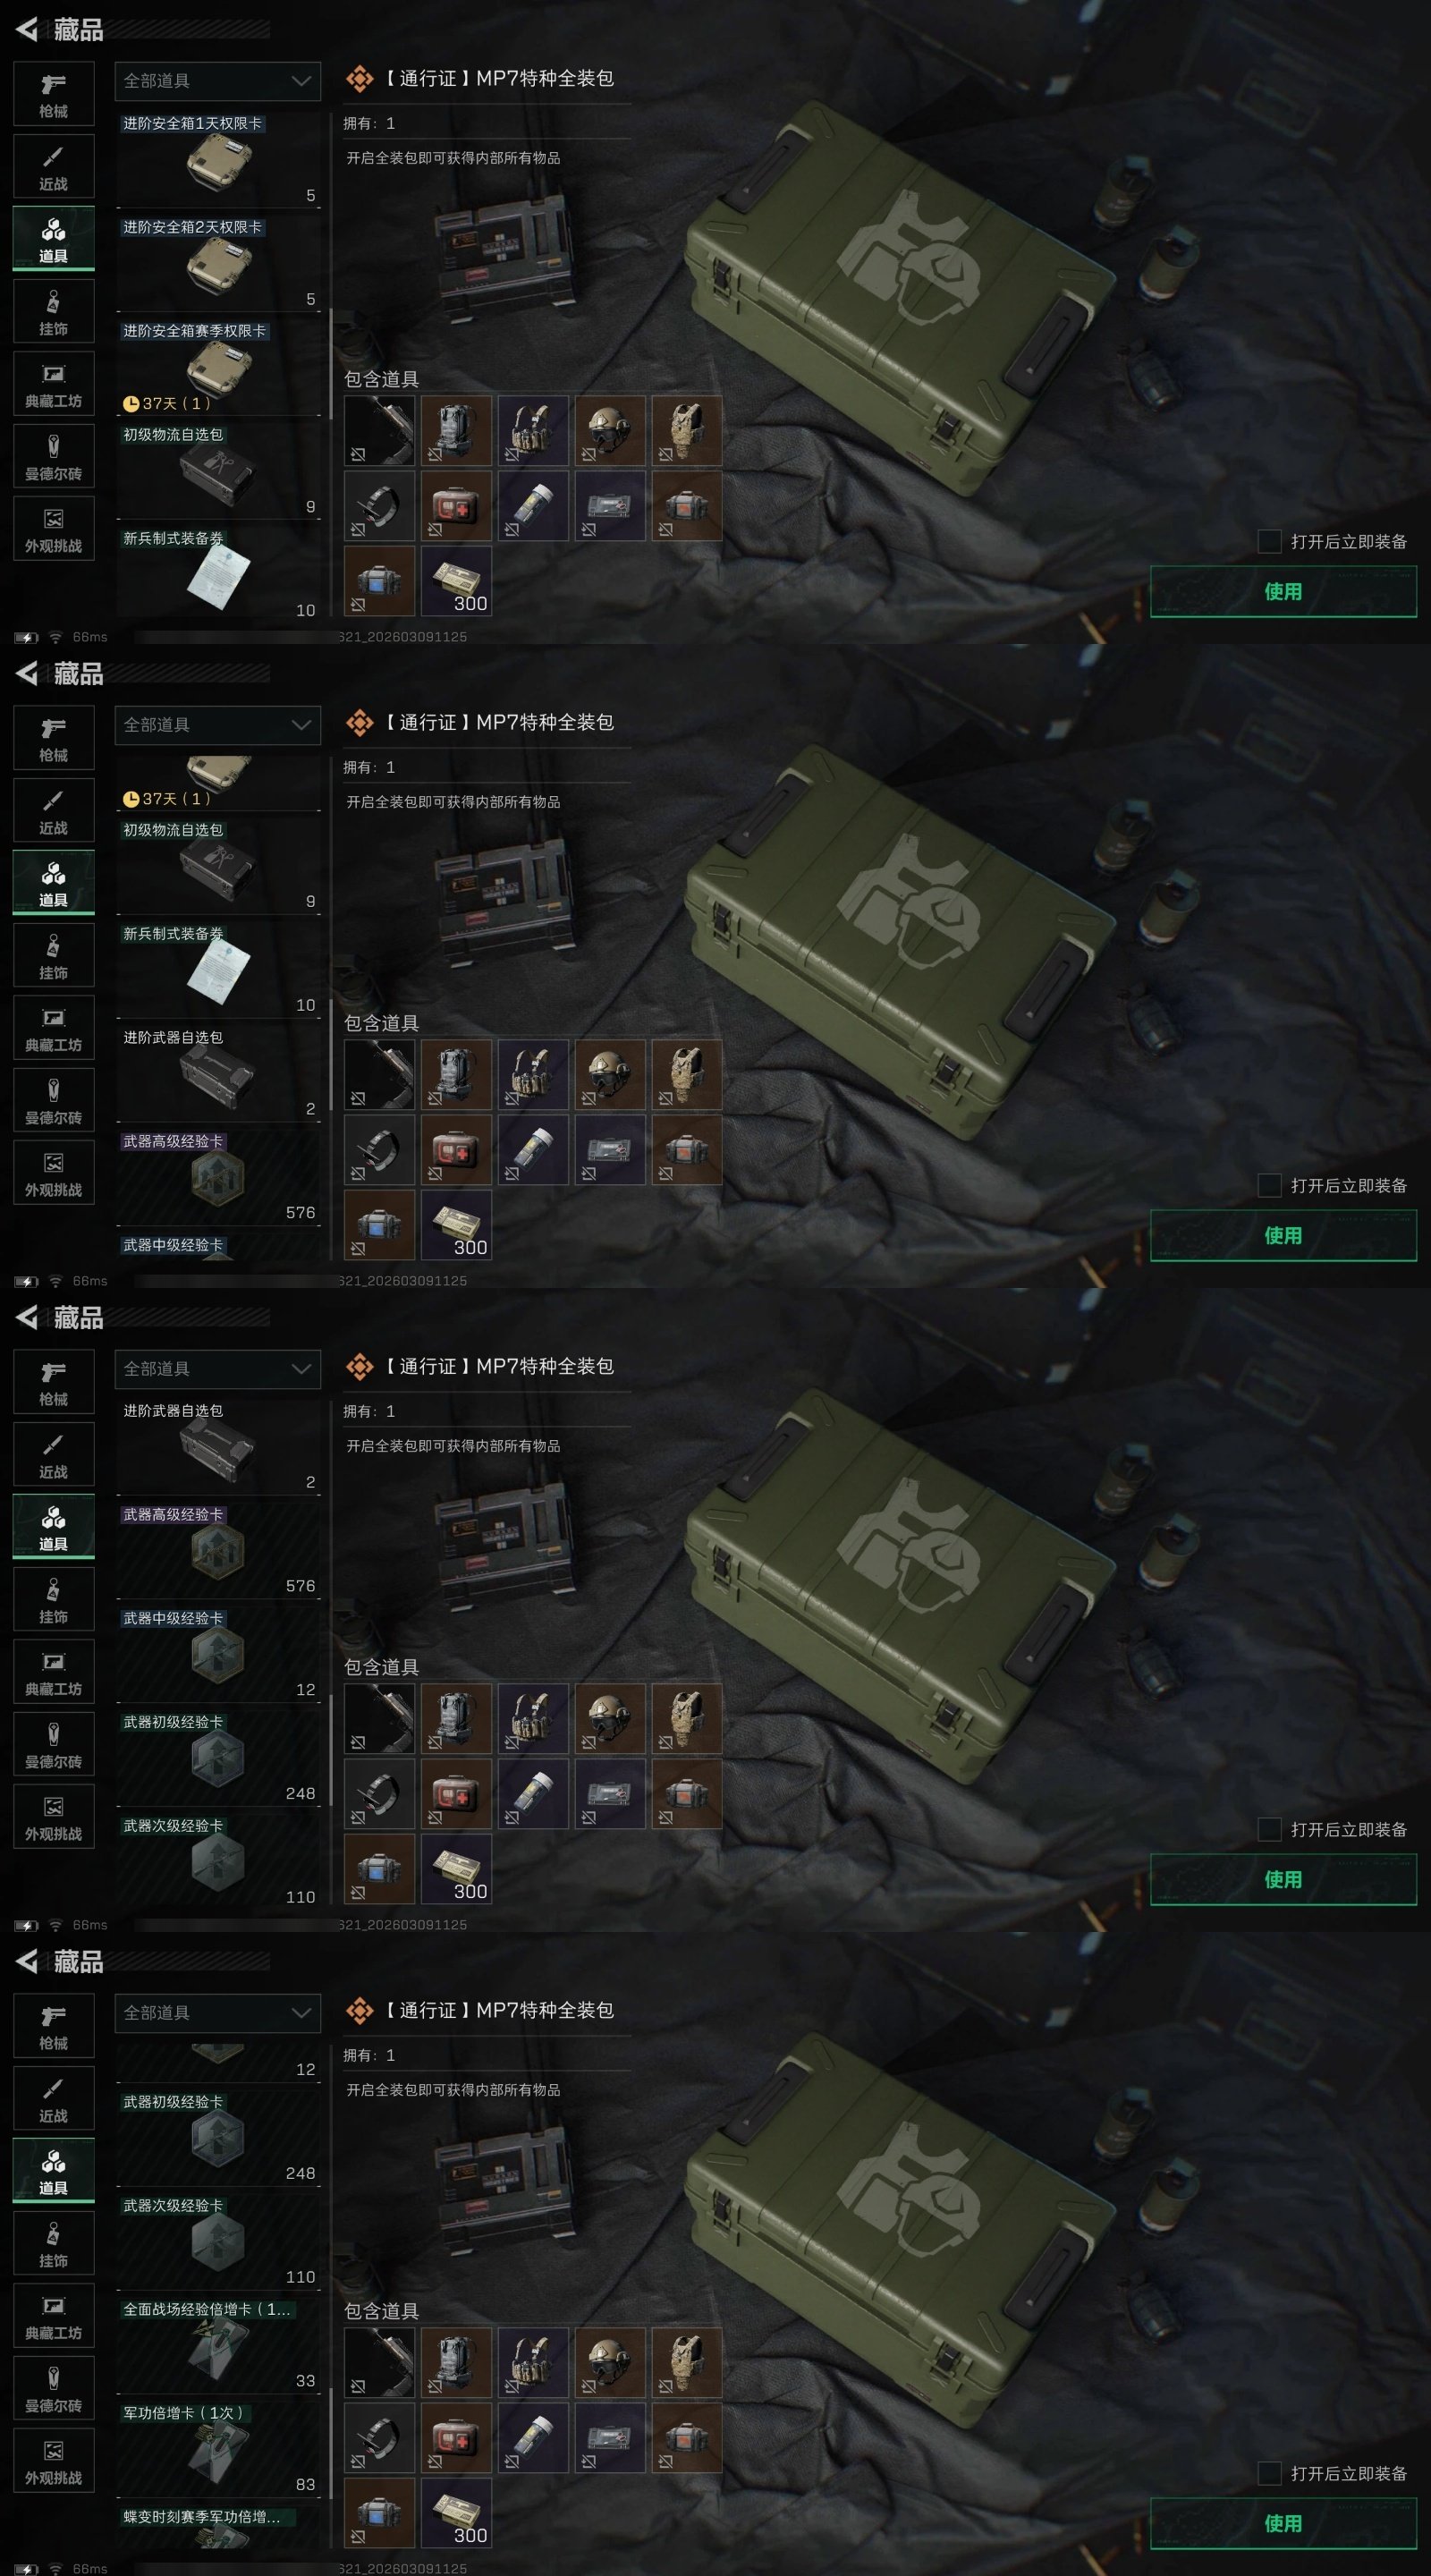1431x2576 pixels.
Task: Select the 进阶安全箱2天权限卡 item
Action: [x=218, y=264]
